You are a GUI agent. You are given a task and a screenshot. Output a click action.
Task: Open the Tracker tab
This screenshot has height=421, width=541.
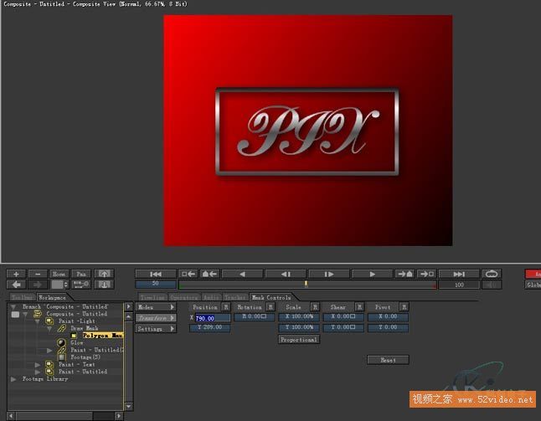235,297
